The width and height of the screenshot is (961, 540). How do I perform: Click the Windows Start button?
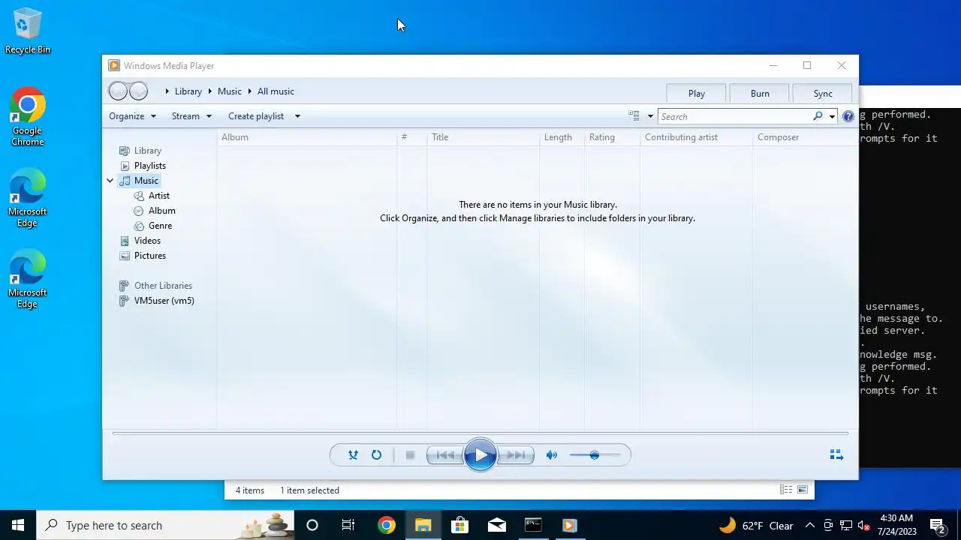pos(18,525)
